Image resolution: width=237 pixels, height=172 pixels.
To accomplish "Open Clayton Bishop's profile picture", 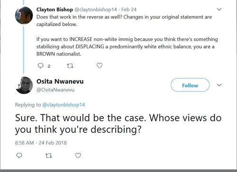I will [x=24, y=16].
